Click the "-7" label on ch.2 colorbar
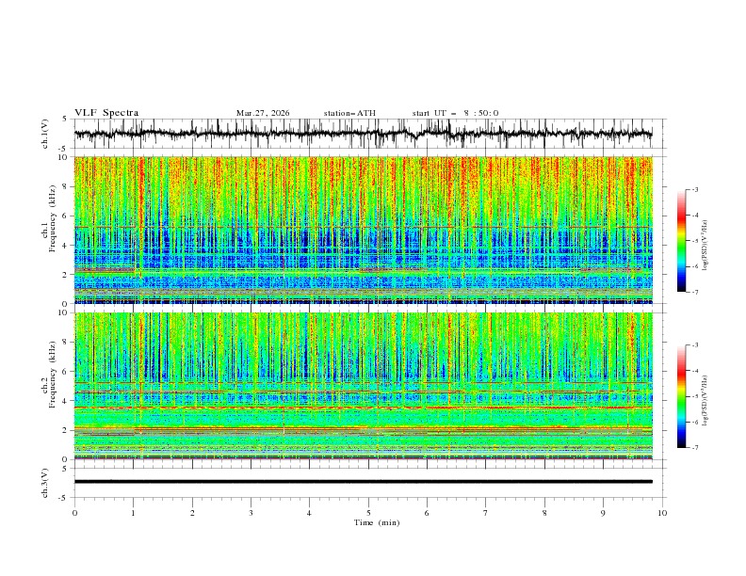This screenshot has height=576, width=746. (x=694, y=448)
